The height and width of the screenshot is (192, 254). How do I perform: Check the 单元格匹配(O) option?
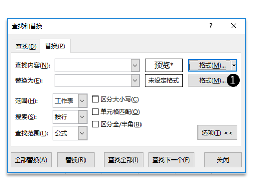(x=95, y=112)
